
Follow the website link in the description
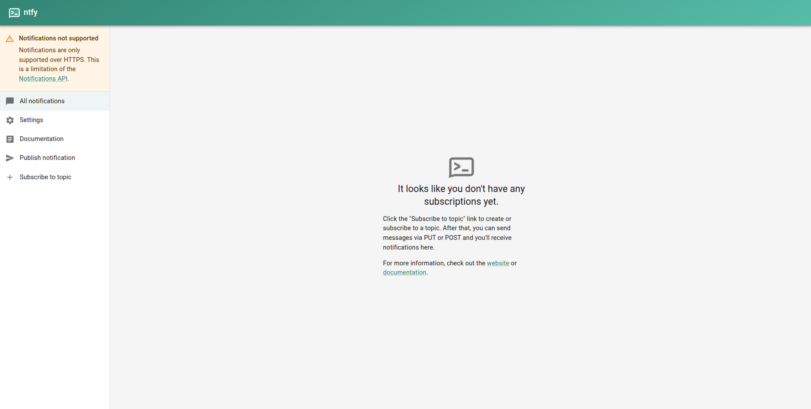click(x=497, y=263)
